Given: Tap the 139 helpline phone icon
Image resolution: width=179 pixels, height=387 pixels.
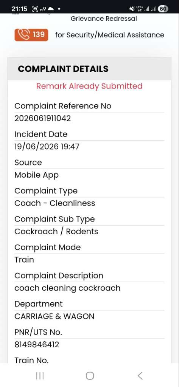Looking at the screenshot, I should click(24, 35).
